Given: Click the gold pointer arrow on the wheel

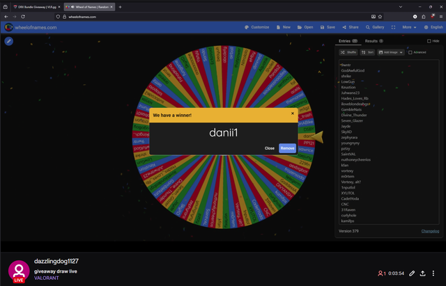Looking at the screenshot, I should tap(318, 137).
